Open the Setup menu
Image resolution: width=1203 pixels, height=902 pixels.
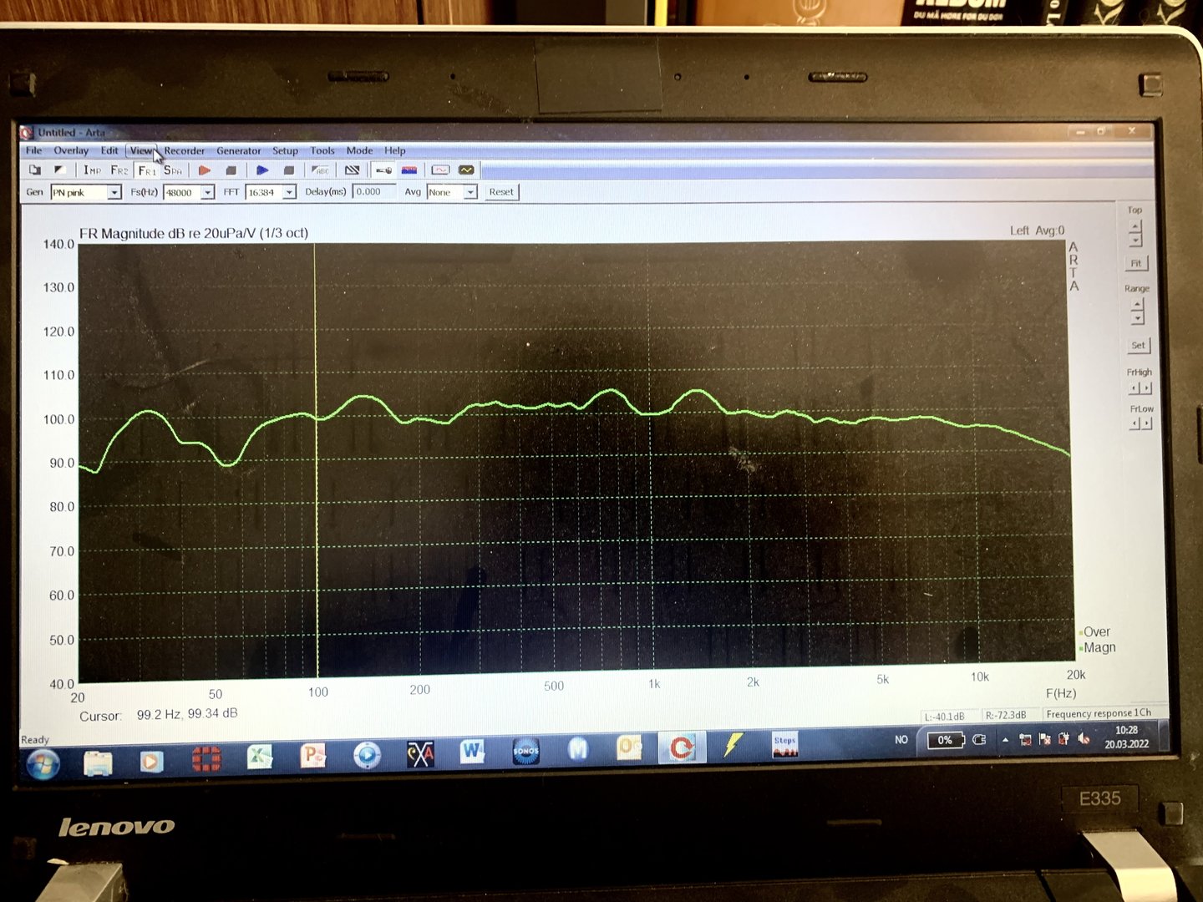click(x=285, y=151)
